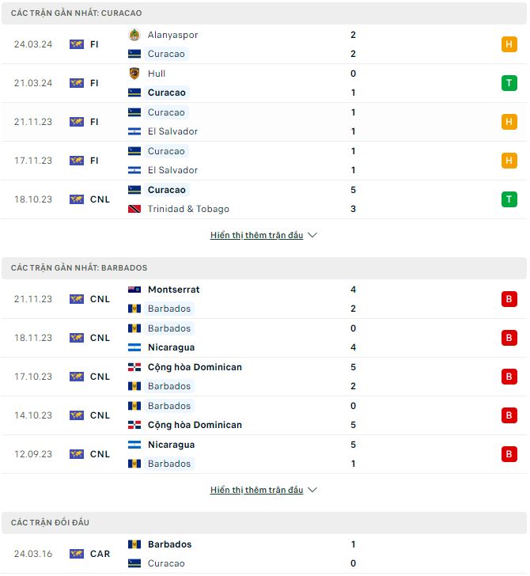Open 'Hiển thị thêm trận đấu' under Barbados
Image resolution: width=530 pixels, height=576 pixels.
point(257,490)
